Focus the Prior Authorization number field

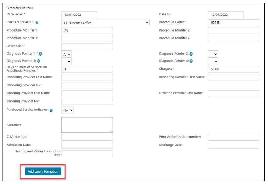[x=233, y=137]
